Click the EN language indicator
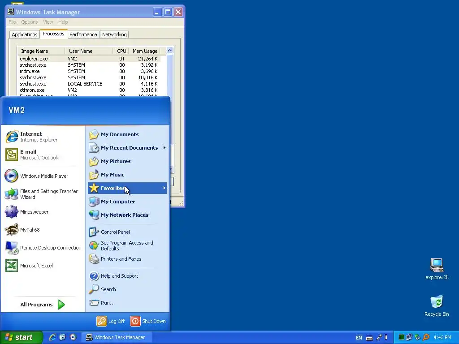 359,338
